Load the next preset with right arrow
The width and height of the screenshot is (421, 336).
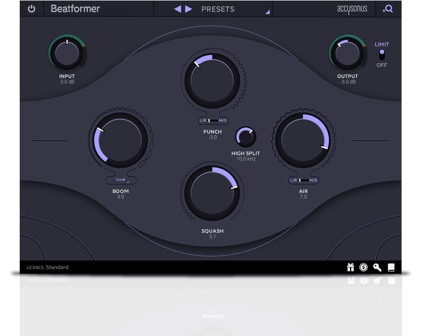189,9
